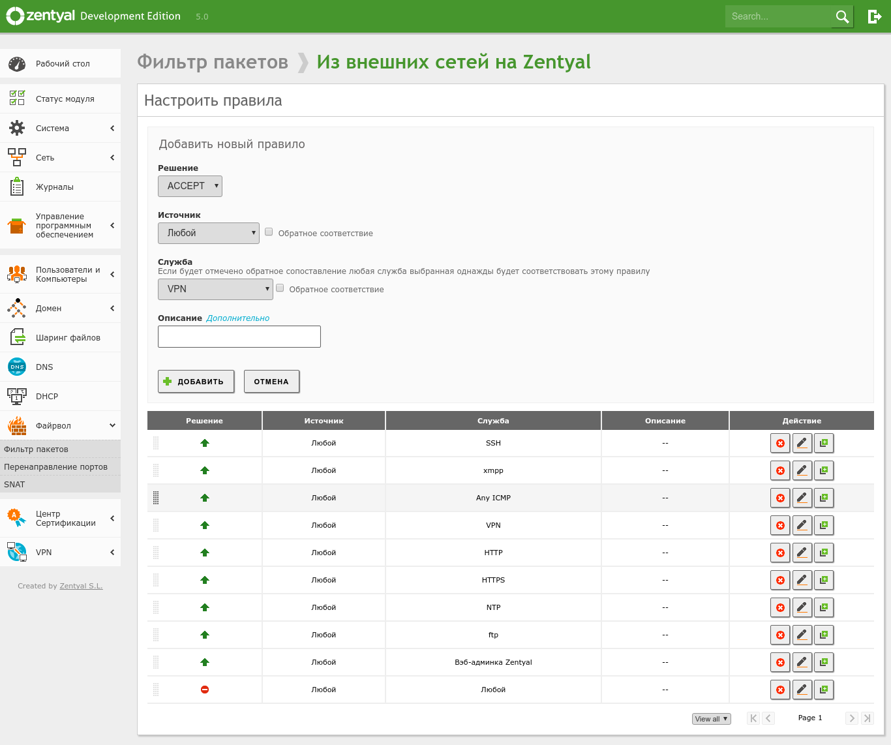Click drag handle of Any ICMP row
This screenshot has width=891, height=745.
click(x=156, y=498)
